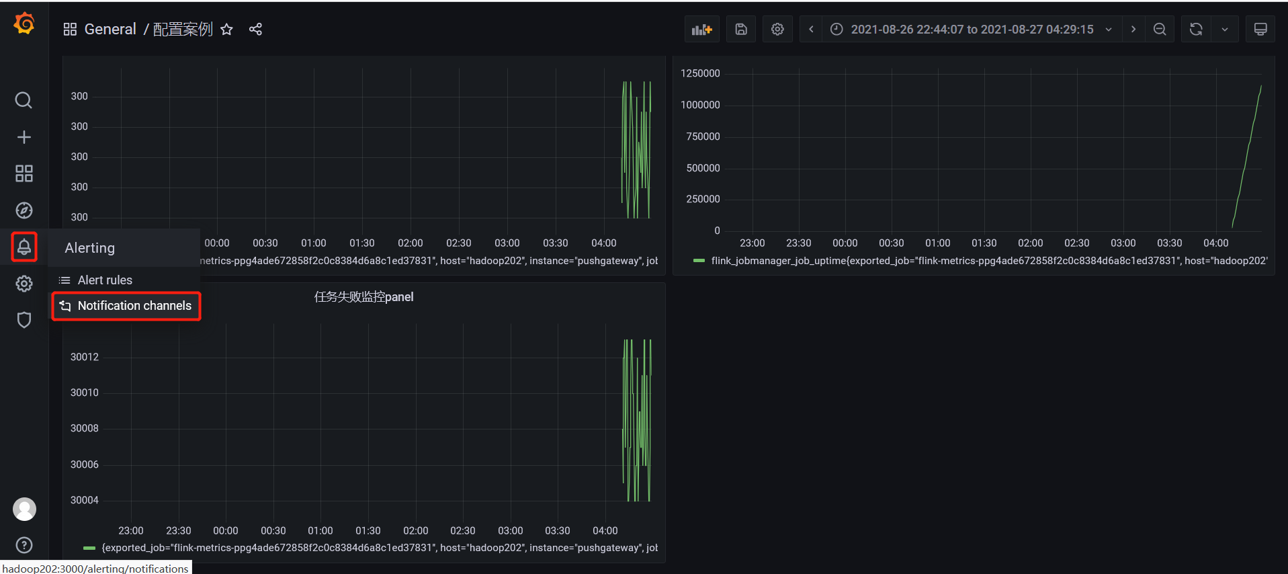Go to General folder breadcrumb
The width and height of the screenshot is (1288, 574).
coord(110,29)
